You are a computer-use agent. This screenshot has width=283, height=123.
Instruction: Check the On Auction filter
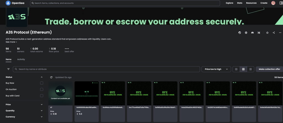click(42, 89)
